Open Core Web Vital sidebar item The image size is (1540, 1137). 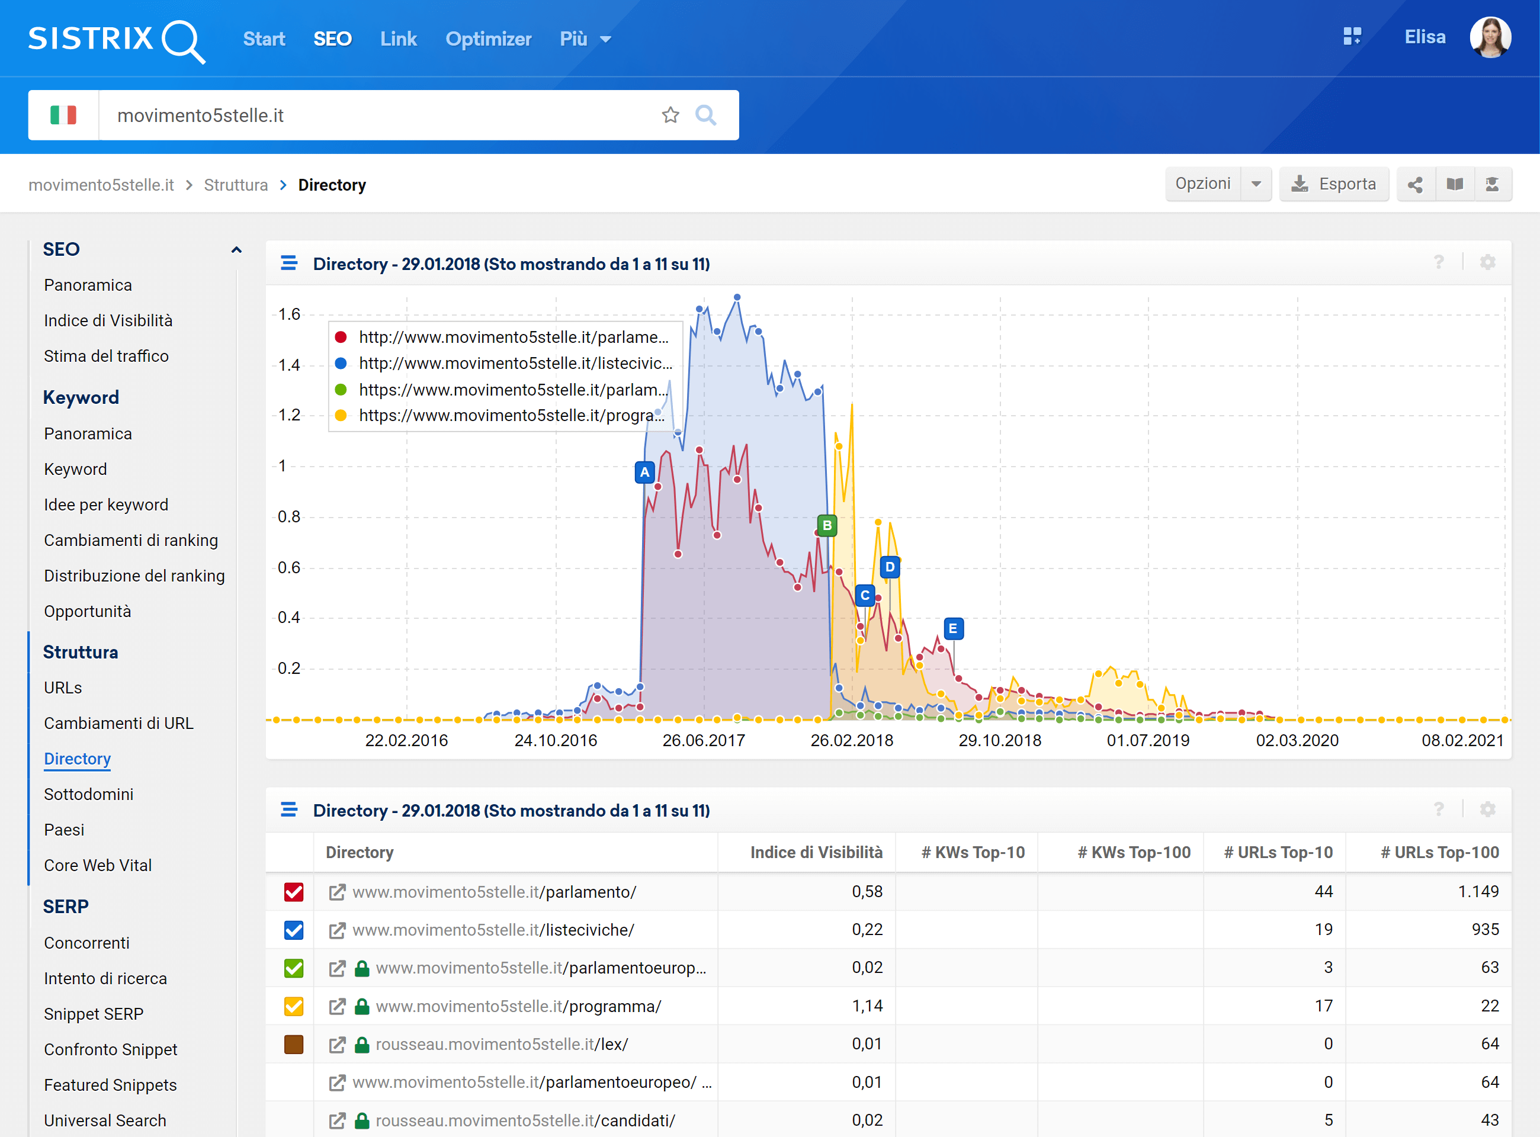[x=98, y=865]
